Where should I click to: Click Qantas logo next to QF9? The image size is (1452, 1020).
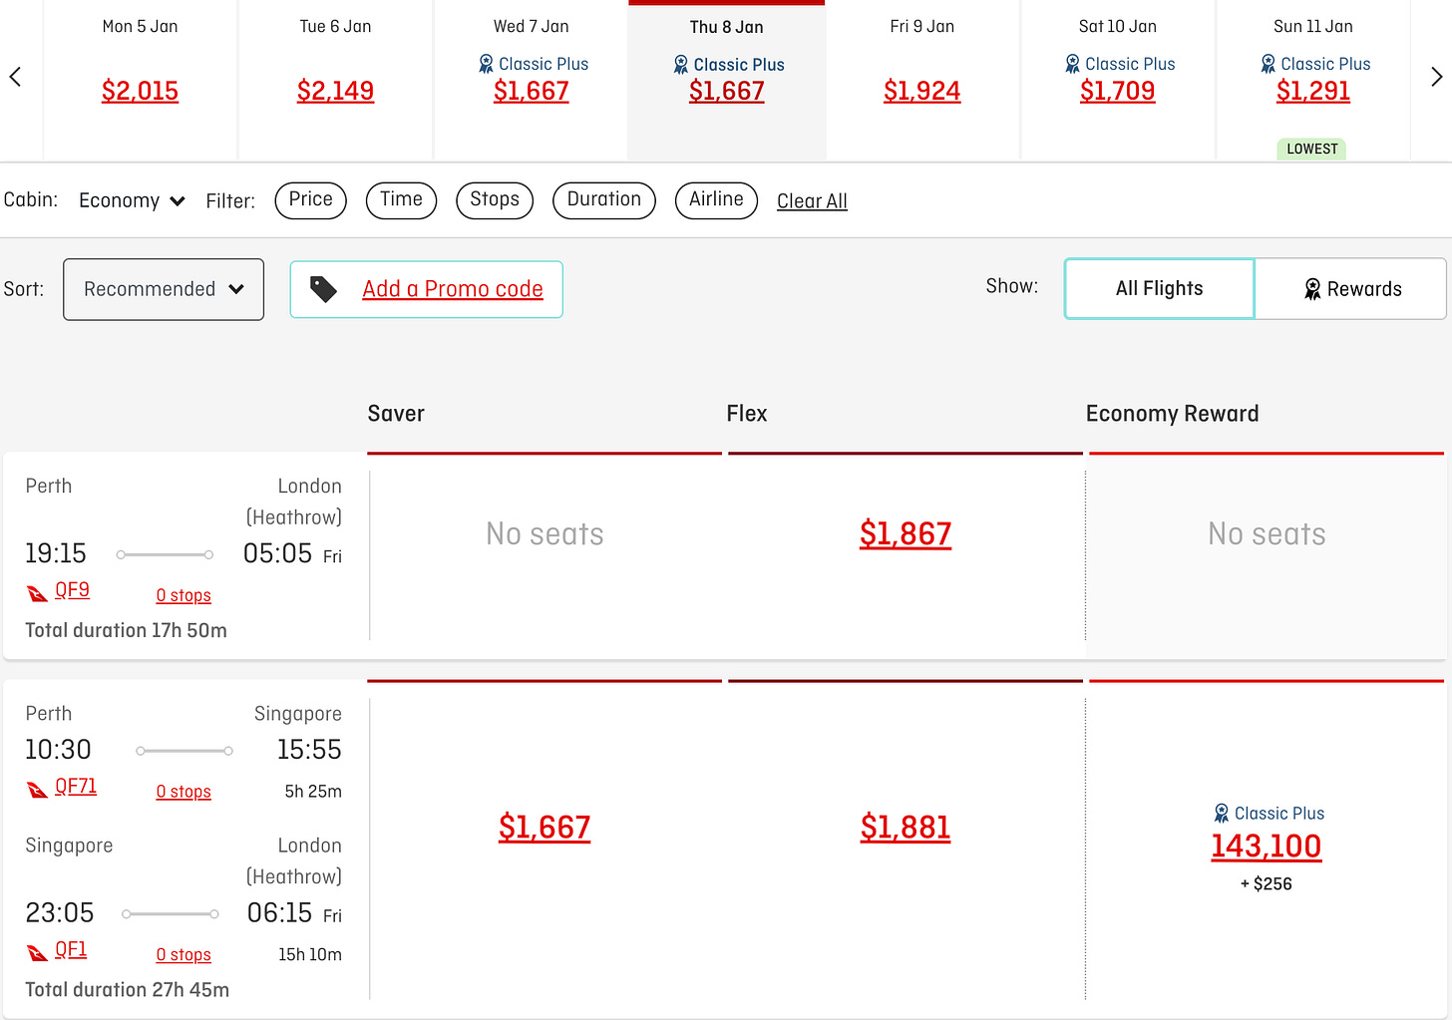37,593
